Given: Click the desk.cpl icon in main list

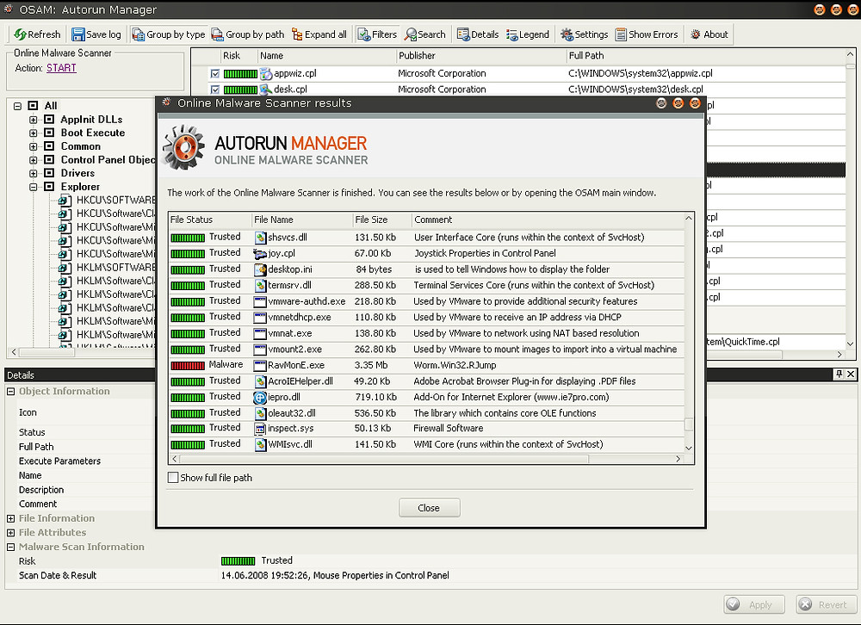Looking at the screenshot, I should pyautogui.click(x=266, y=90).
